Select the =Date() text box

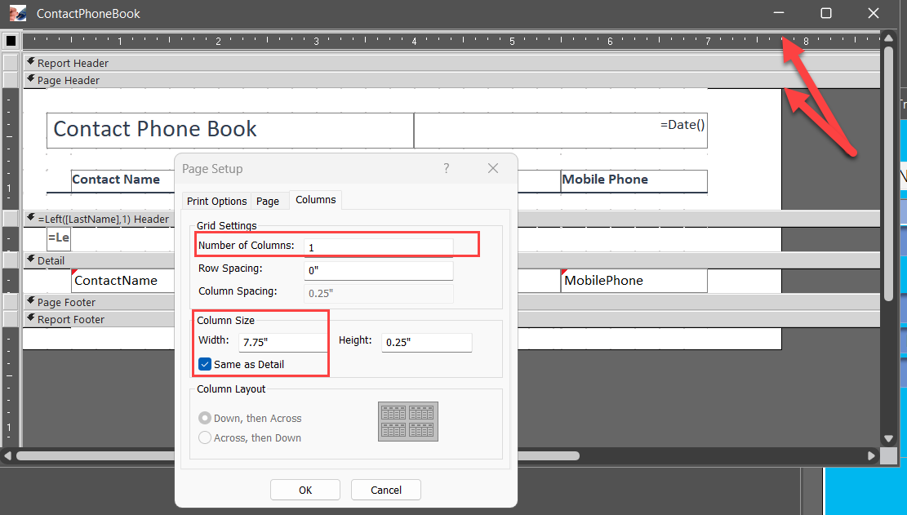click(x=561, y=130)
